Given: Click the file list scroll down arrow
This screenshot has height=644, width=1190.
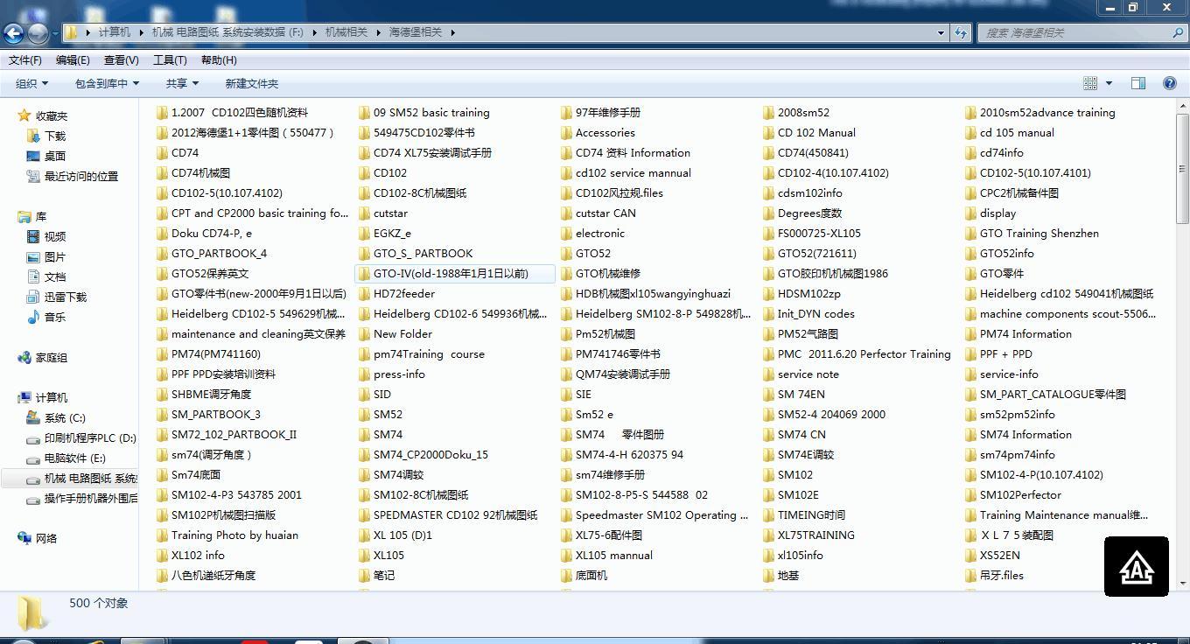Looking at the screenshot, I should [x=1183, y=584].
